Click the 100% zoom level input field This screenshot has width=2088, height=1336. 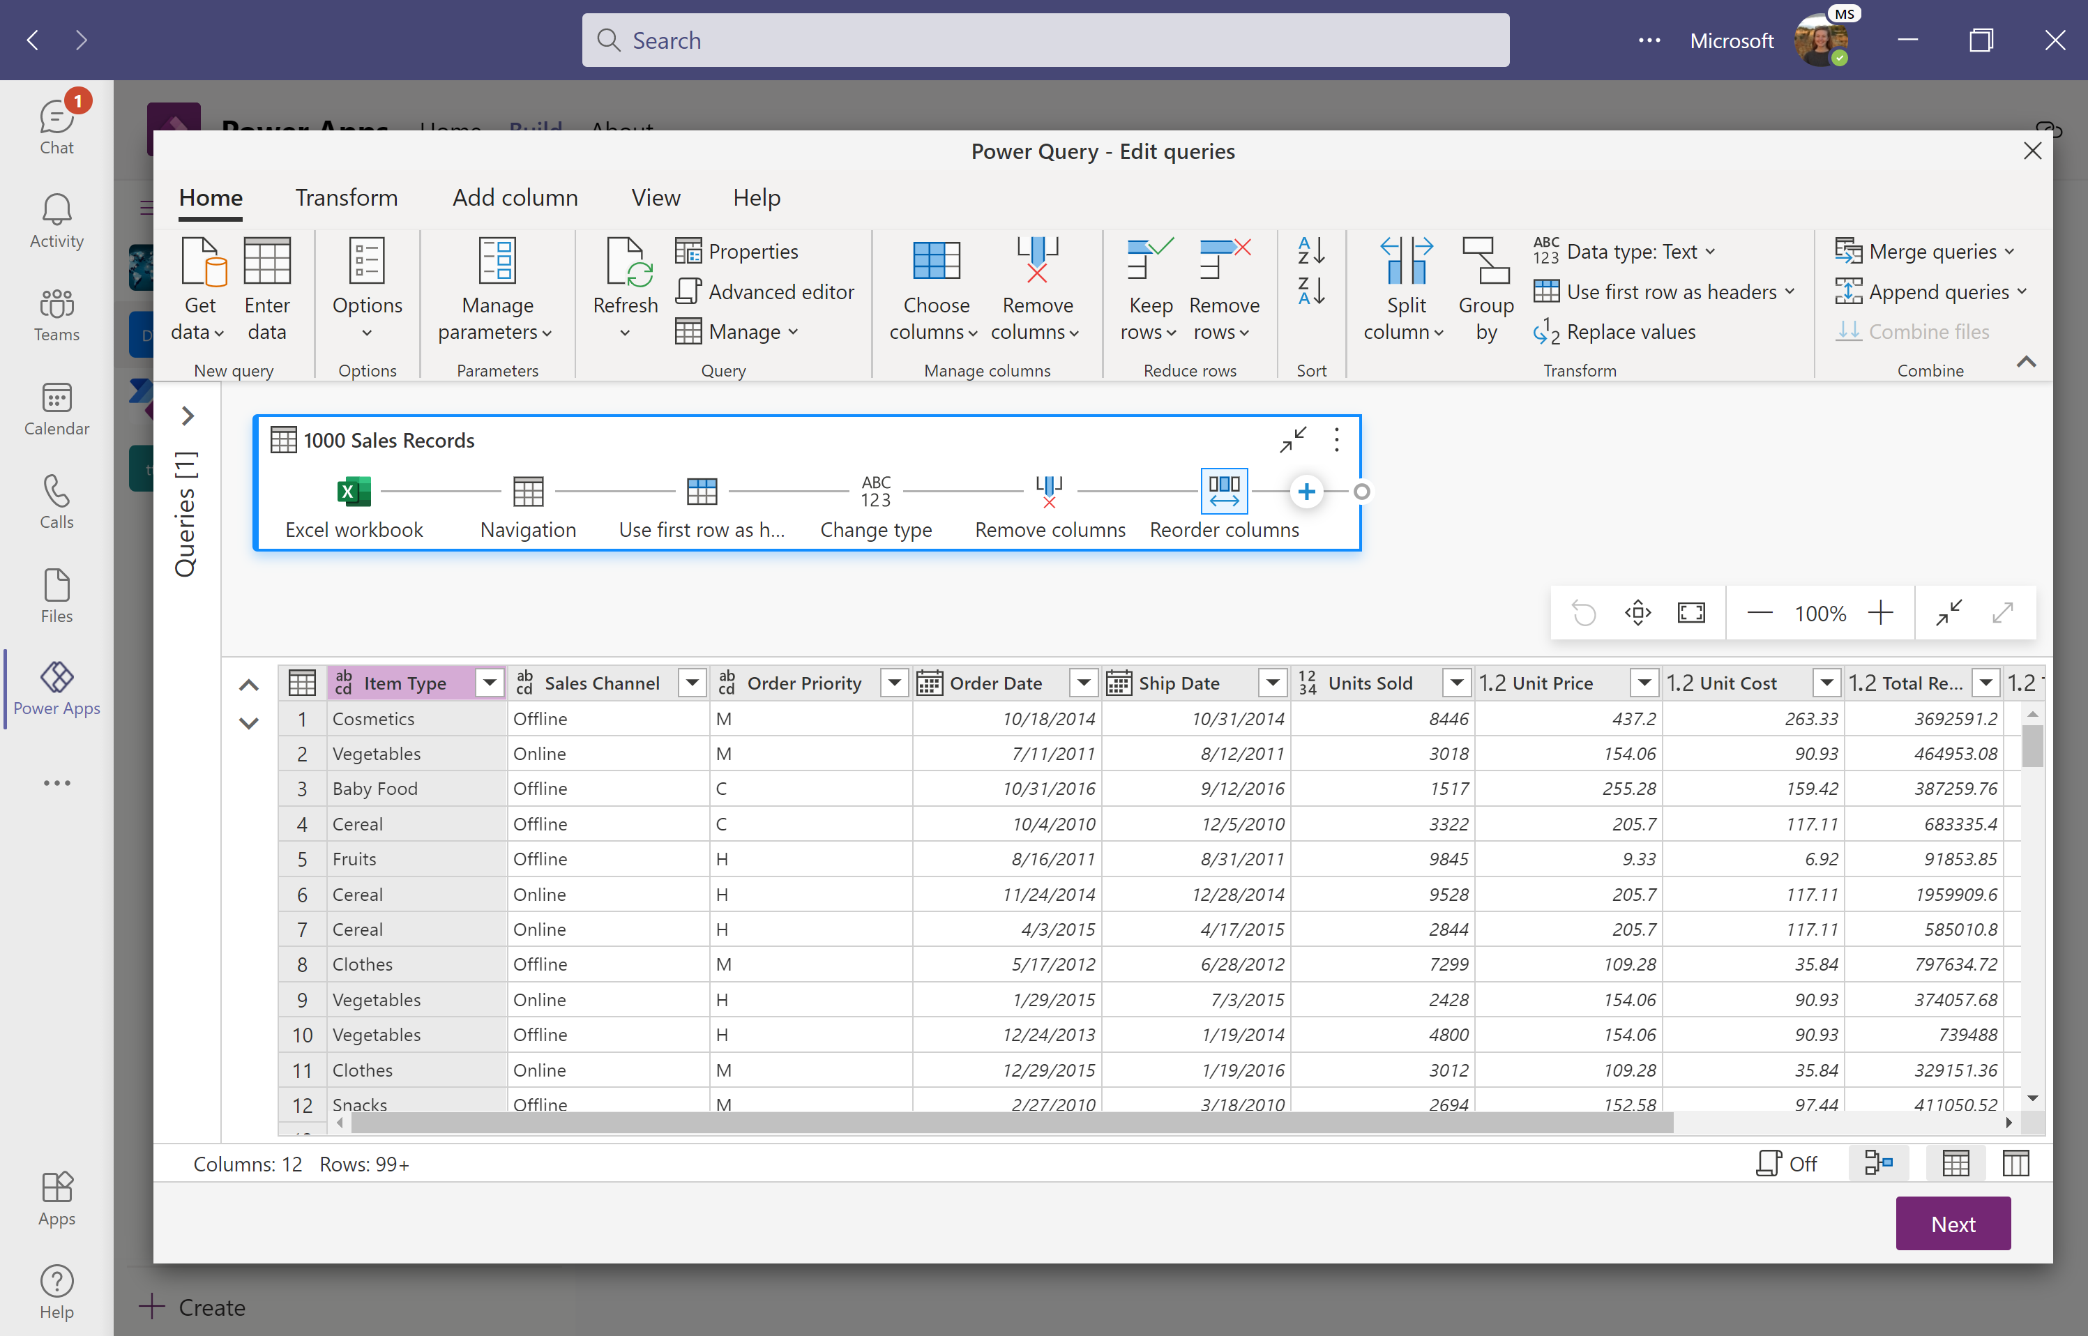[1820, 613]
